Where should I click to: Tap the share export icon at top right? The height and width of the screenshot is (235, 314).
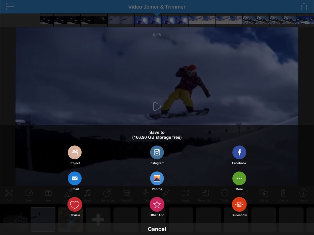point(304,6)
